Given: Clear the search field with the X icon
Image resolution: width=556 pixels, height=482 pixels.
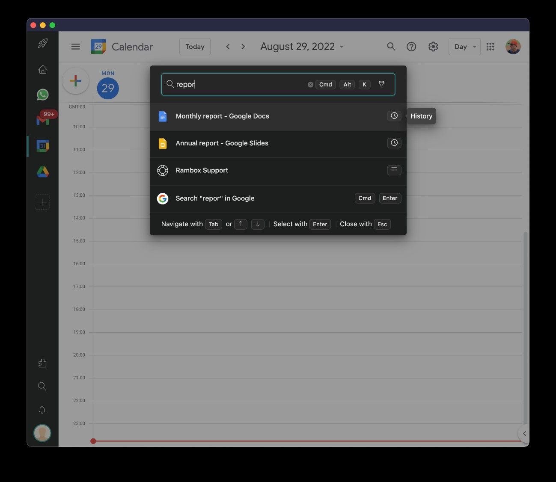Looking at the screenshot, I should (310, 84).
